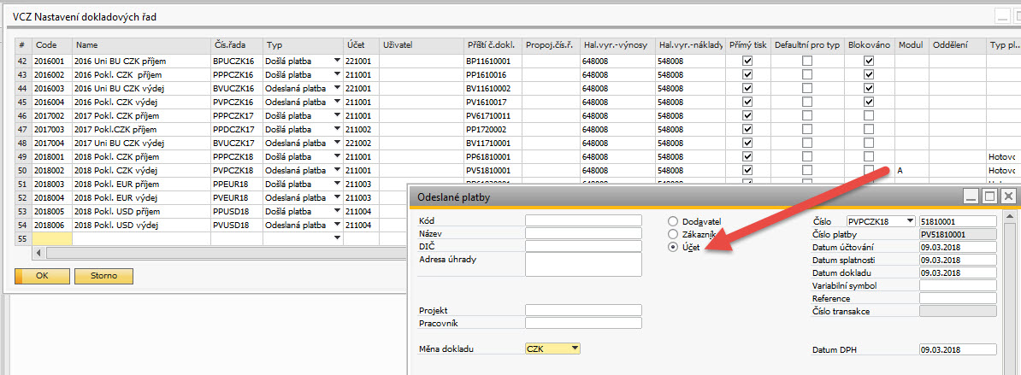This screenshot has height=375, width=1021.
Task: Click the OK button in VCZ window
Action: [x=42, y=276]
